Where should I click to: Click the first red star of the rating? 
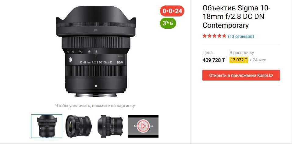click(x=205, y=36)
